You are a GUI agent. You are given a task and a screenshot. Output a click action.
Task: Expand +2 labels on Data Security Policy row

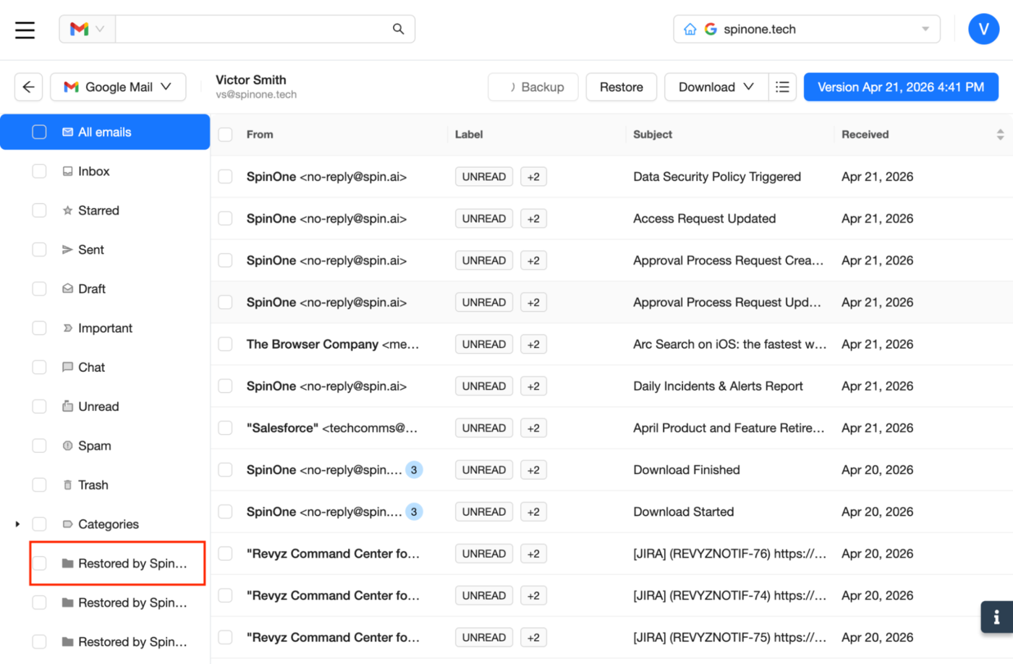coord(533,176)
